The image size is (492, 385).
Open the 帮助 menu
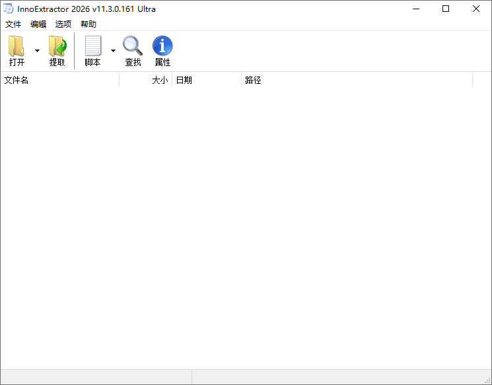point(88,24)
